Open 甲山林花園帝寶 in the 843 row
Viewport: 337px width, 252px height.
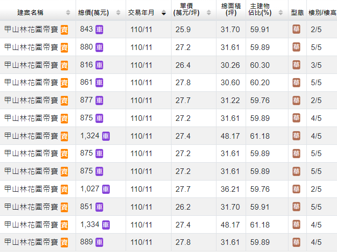click(x=31, y=30)
